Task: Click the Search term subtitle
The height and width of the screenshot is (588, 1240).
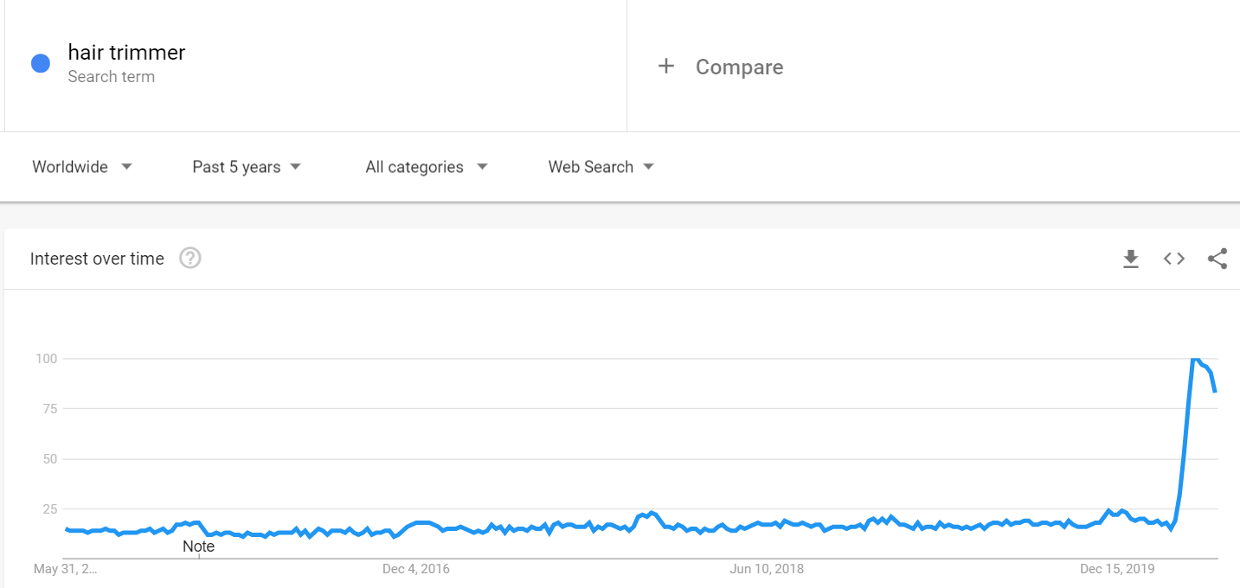Action: pyautogui.click(x=111, y=77)
